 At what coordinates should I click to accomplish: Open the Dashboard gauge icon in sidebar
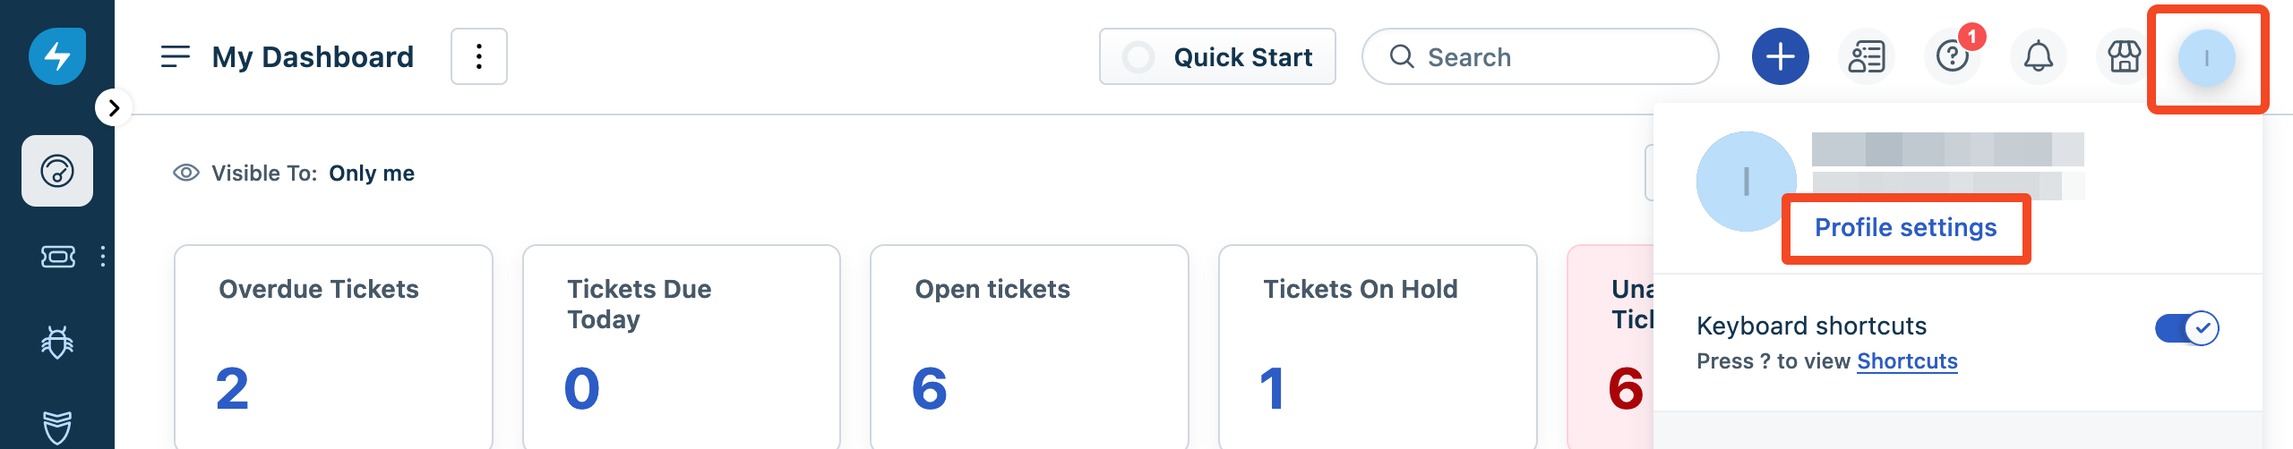tap(57, 171)
